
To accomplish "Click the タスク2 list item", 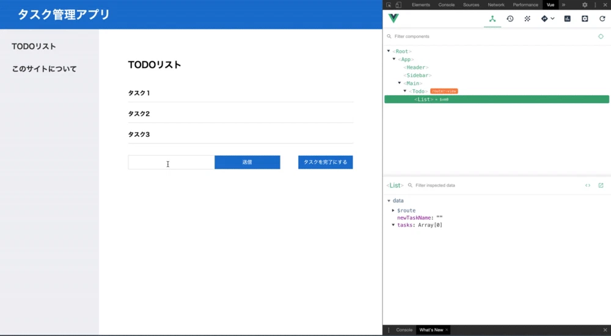I will click(241, 114).
